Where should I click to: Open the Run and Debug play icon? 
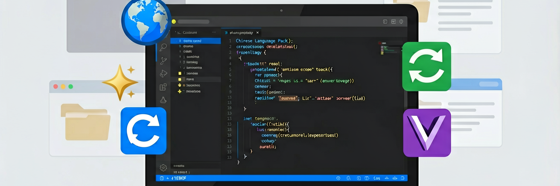tap(163, 74)
